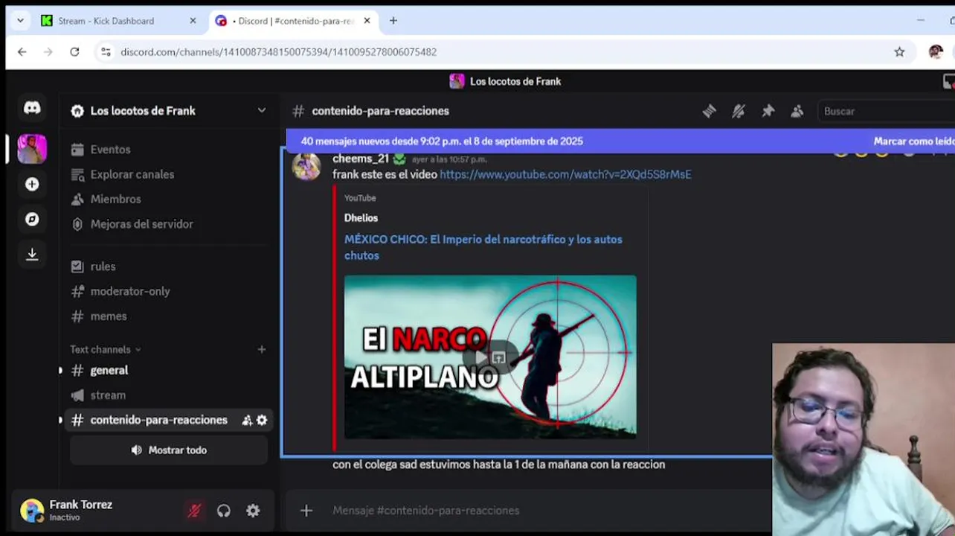
Task: Select the Los locotos de Frank server avatar
Action: point(32,149)
